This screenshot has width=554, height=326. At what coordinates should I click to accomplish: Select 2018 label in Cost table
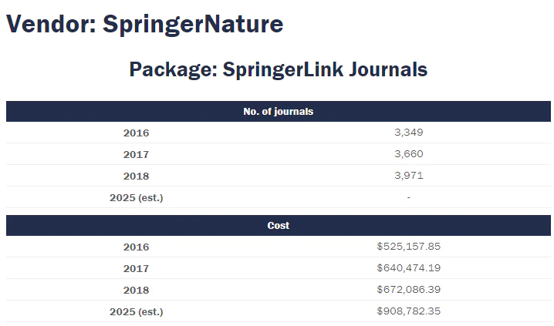(136, 290)
